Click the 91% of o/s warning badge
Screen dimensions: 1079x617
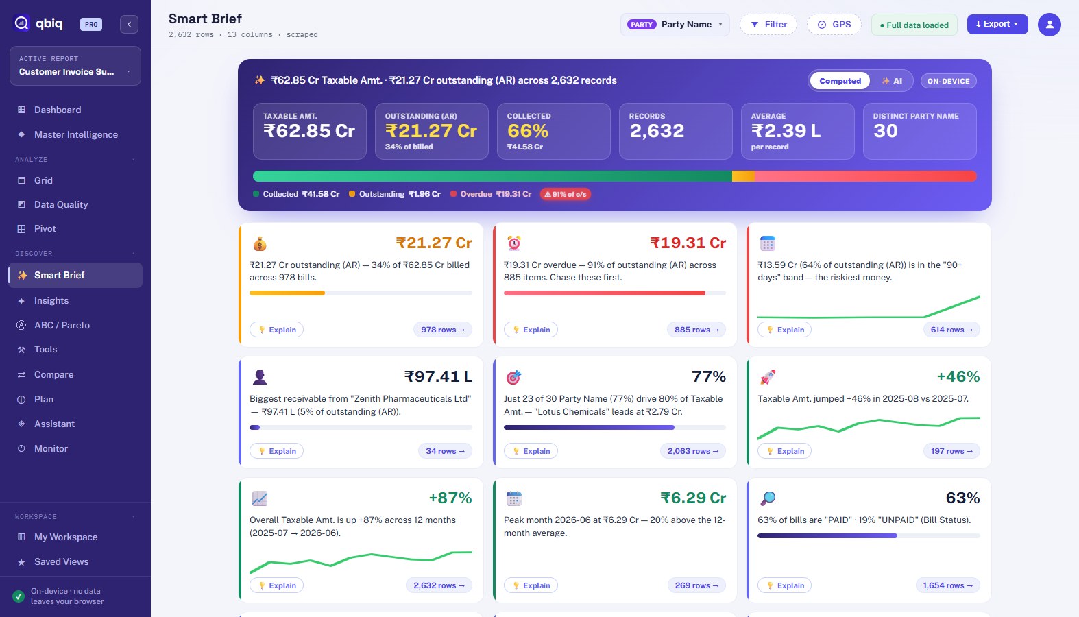pos(566,194)
